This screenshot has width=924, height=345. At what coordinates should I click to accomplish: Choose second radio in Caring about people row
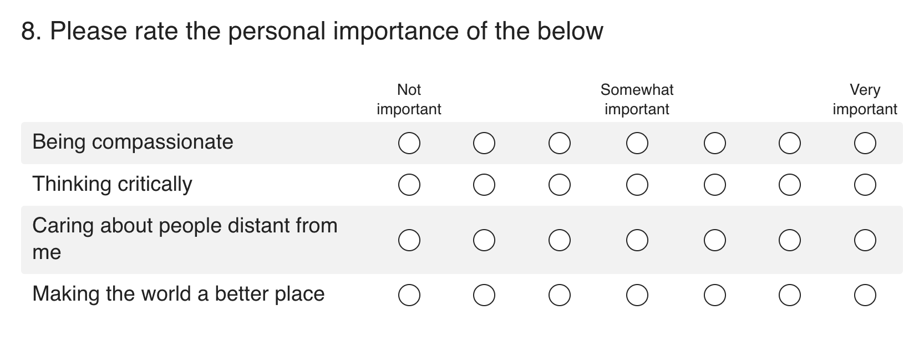[x=484, y=240]
